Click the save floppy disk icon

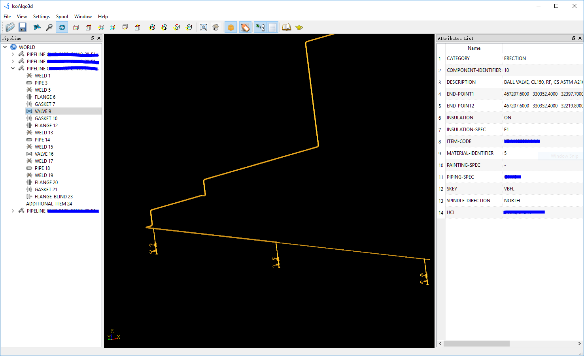[x=23, y=27]
